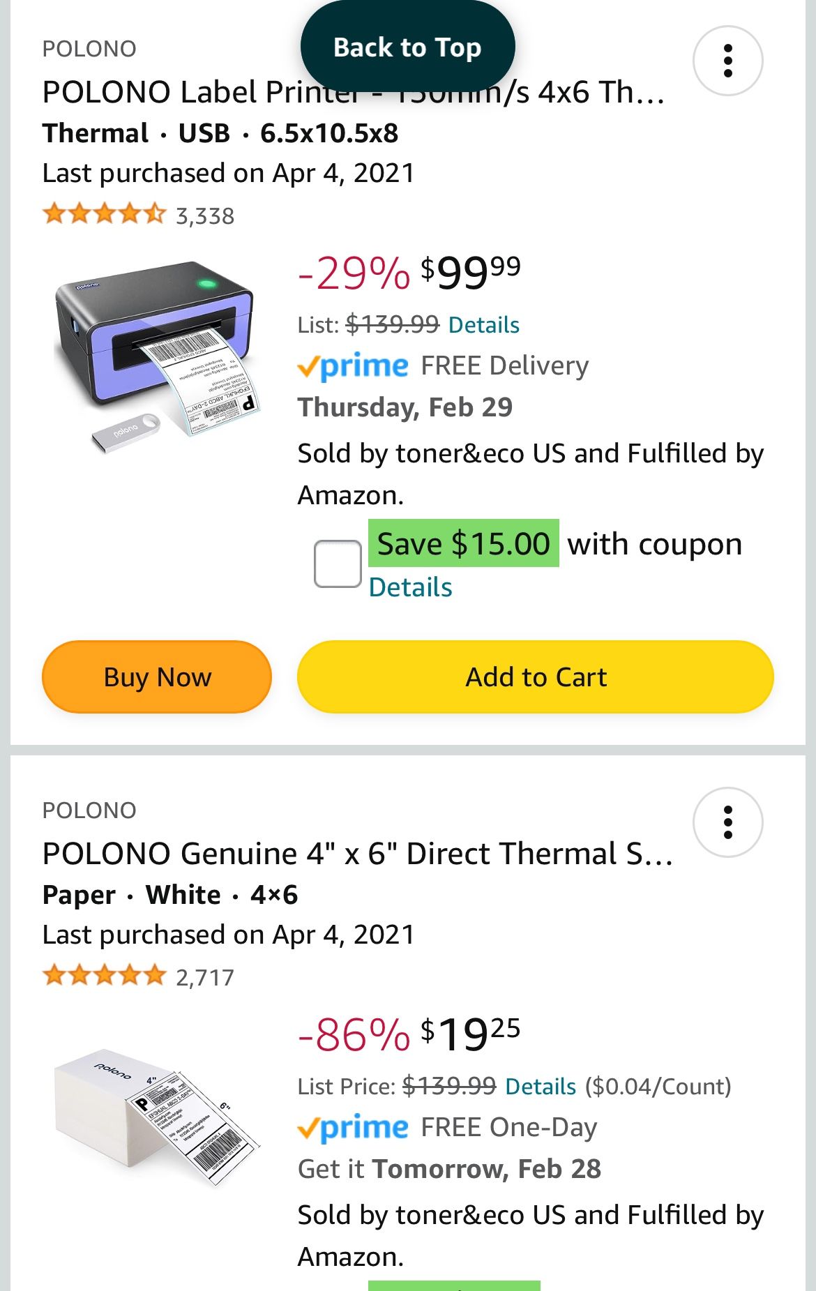Tap the Save $15.00 green coupon badge
The image size is (816, 1291).
(463, 544)
